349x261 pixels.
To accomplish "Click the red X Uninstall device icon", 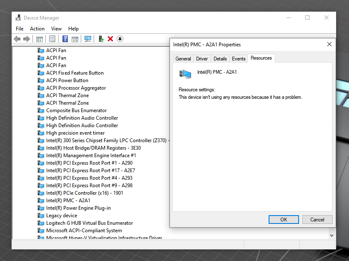I will 110,39.
